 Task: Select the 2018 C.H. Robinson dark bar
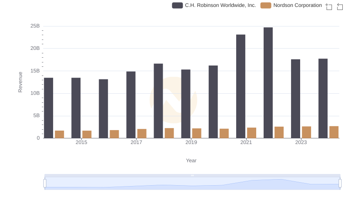(158, 101)
